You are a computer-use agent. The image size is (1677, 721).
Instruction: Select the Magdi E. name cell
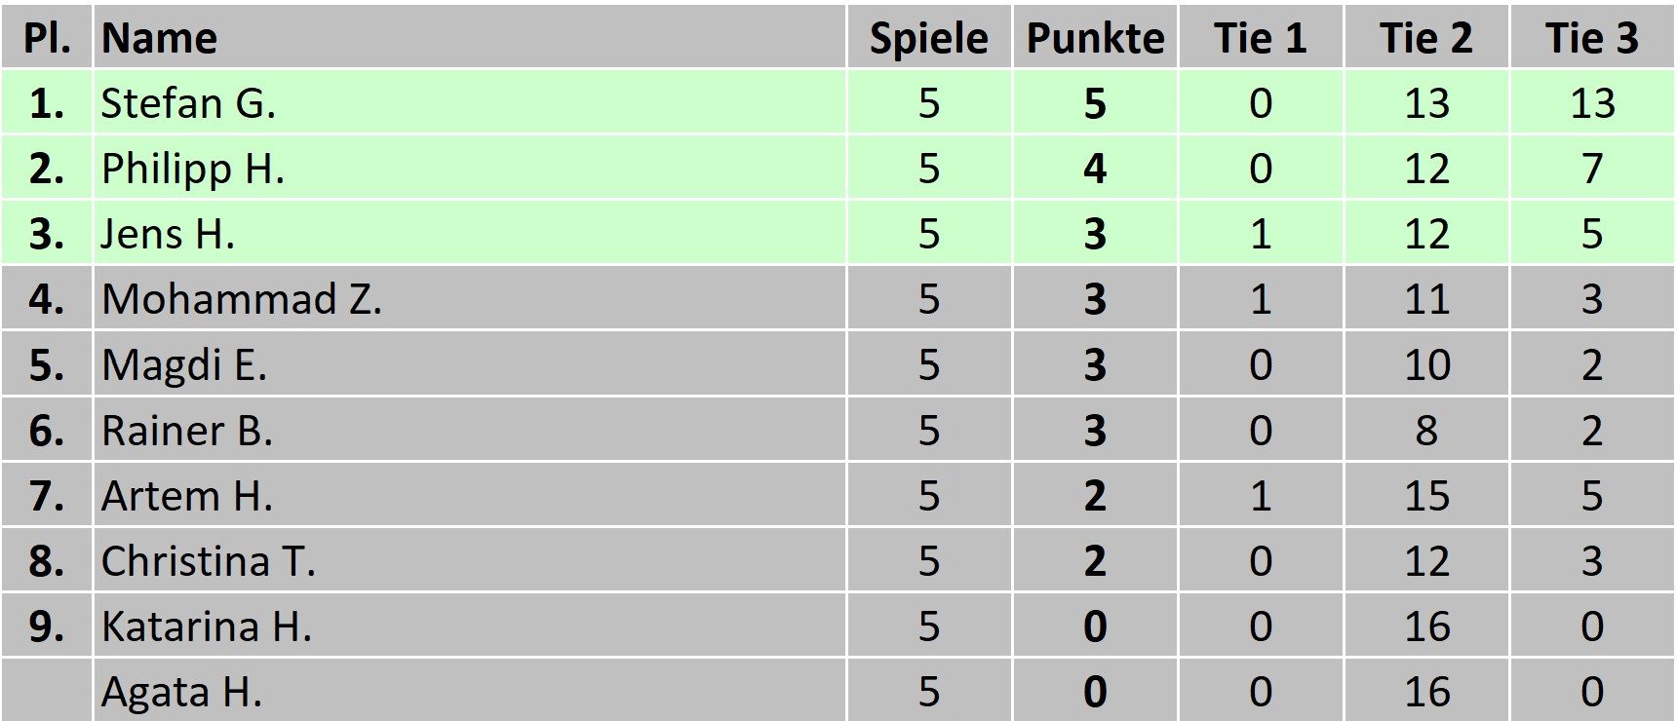(184, 365)
